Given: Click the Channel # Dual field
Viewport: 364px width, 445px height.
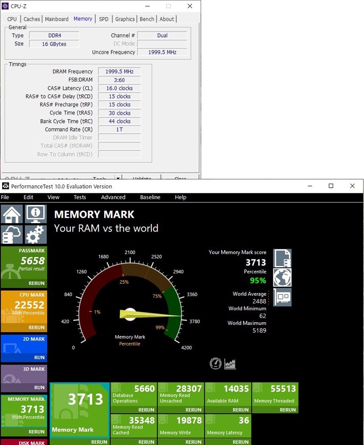Looking at the screenshot, I should (162, 36).
